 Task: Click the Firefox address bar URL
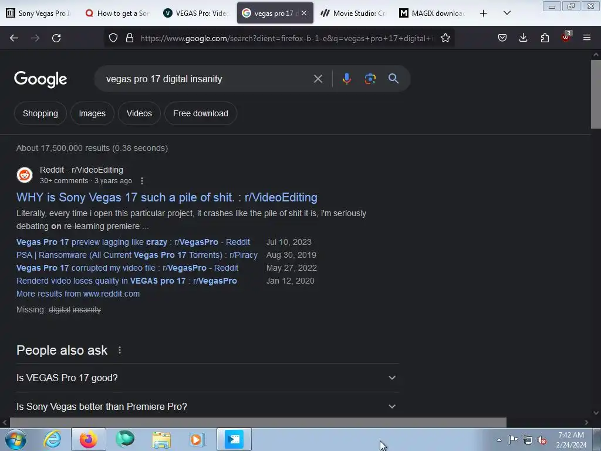pyautogui.click(x=286, y=38)
